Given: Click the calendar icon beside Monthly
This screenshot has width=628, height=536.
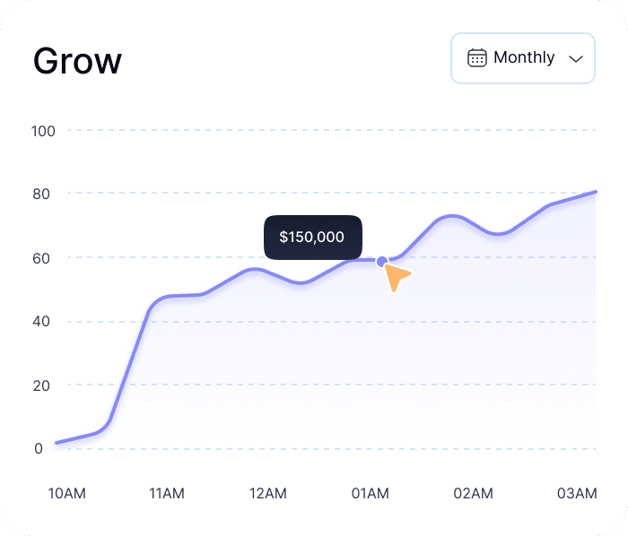Looking at the screenshot, I should 477,58.
